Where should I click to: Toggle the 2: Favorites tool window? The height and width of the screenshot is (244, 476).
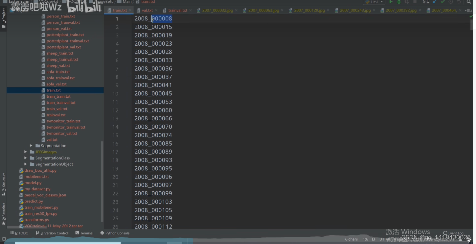coord(4,214)
